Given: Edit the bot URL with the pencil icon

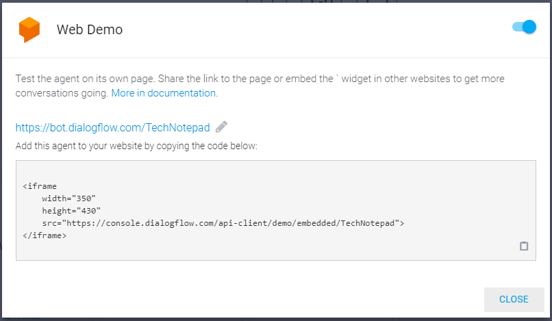Looking at the screenshot, I should (221, 127).
